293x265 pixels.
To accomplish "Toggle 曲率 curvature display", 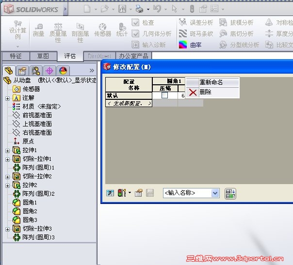I will [190, 45].
